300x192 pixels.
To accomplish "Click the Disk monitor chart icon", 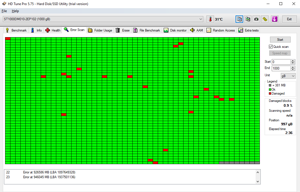I will coord(166,30).
